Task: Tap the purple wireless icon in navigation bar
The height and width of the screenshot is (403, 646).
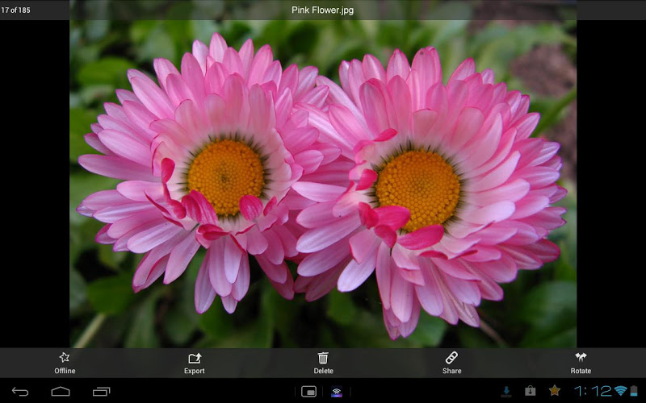Action: pos(336,392)
